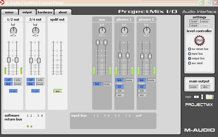Viewport: 218px width, 137px height.
Task: Toggle link on 3/4 out channel
Action: point(31,84)
